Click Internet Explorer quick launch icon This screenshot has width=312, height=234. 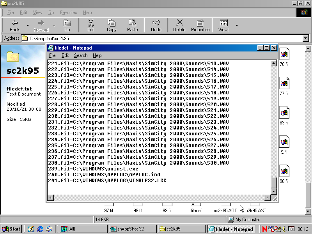pos(40,229)
